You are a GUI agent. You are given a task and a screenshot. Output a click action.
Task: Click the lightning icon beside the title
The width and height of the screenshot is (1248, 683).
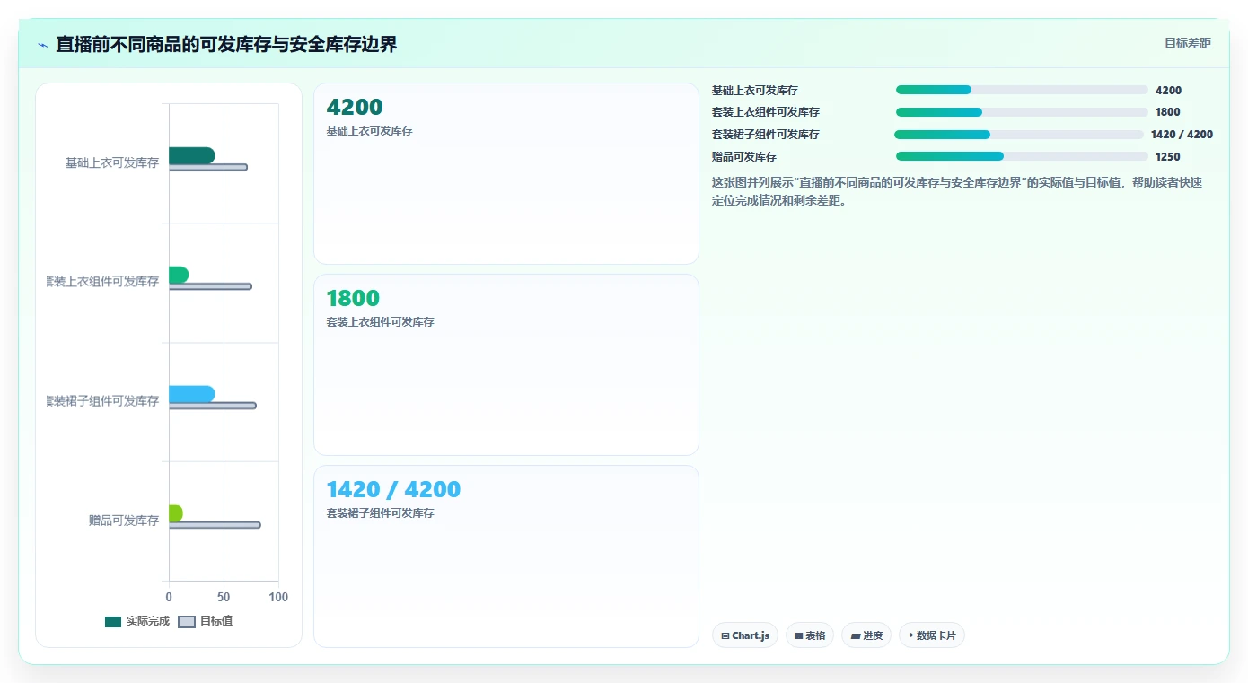click(42, 45)
